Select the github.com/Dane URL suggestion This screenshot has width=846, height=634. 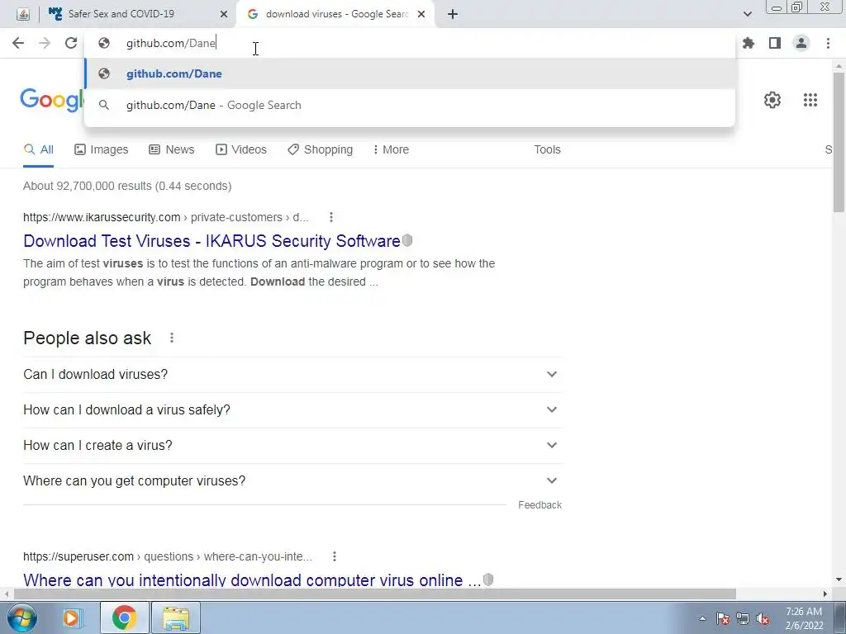(x=410, y=73)
